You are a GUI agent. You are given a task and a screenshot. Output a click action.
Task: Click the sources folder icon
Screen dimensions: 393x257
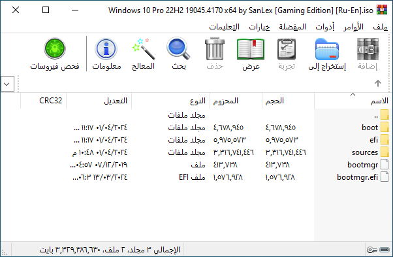click(385, 152)
